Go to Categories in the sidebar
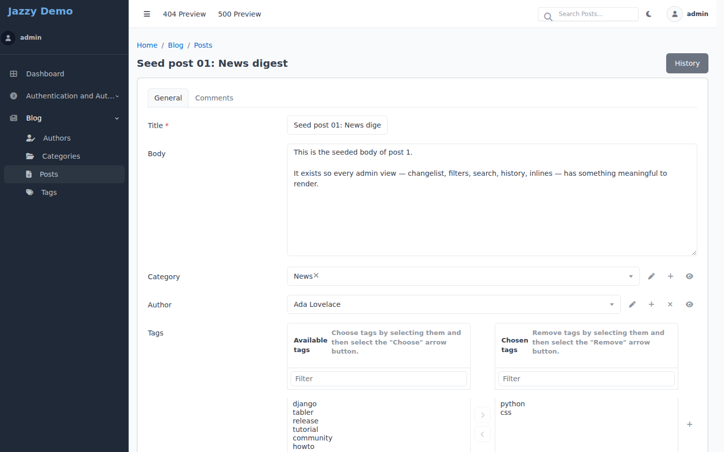The height and width of the screenshot is (452, 724). point(64,156)
